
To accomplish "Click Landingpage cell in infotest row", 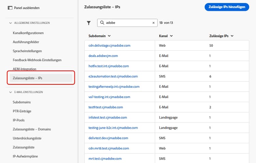I will pos(168,117).
